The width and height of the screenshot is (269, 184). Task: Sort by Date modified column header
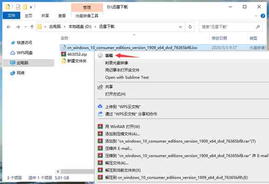[219, 38]
